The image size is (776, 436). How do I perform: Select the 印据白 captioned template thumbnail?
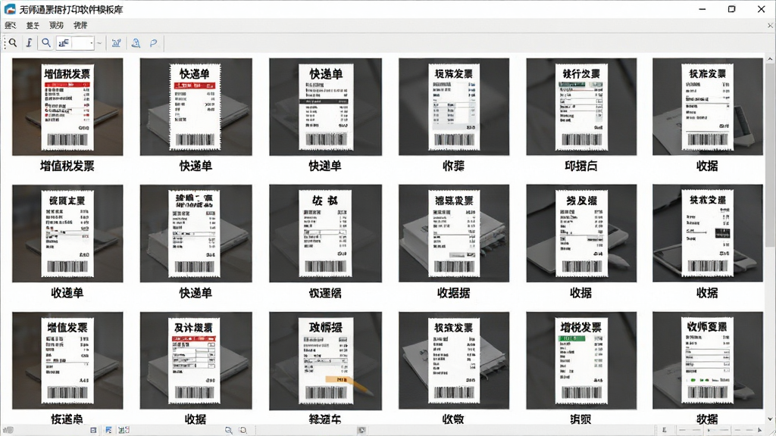[581, 107]
